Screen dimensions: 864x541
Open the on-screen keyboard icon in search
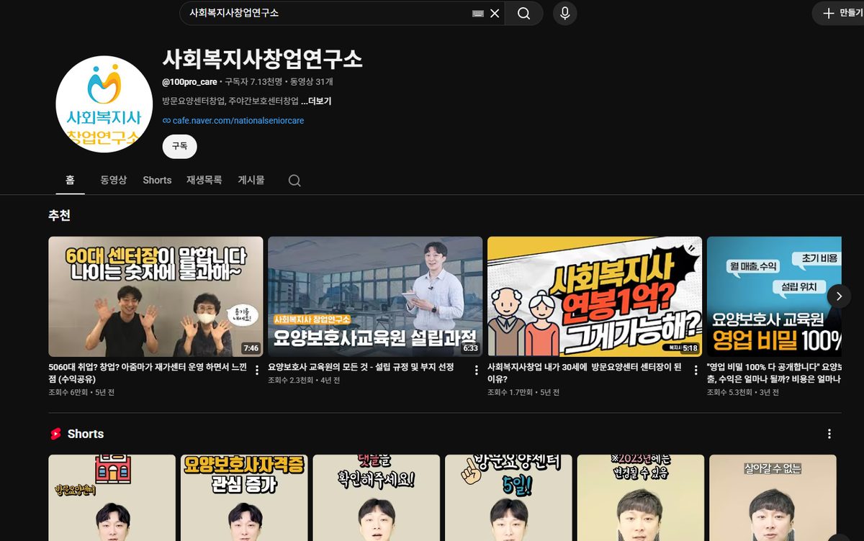coord(478,13)
